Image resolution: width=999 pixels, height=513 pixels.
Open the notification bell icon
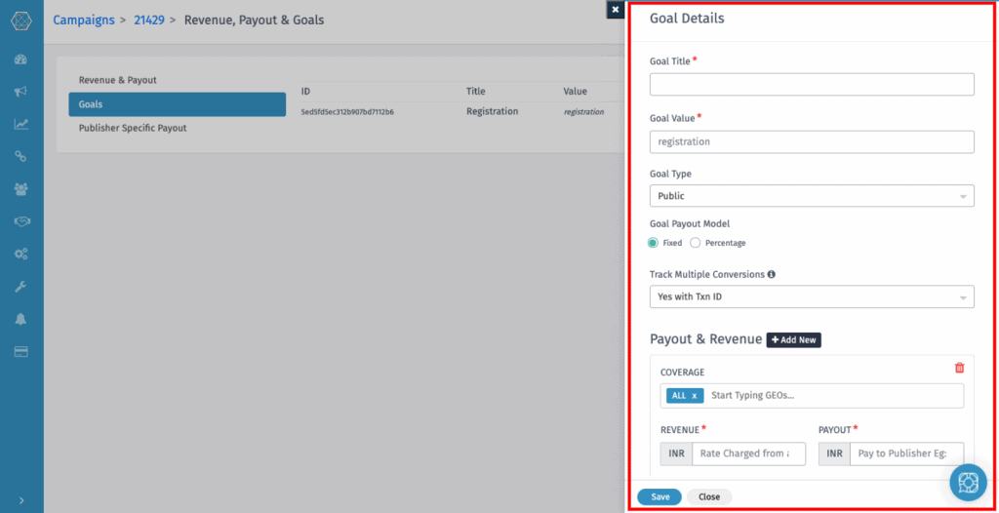click(x=20, y=319)
